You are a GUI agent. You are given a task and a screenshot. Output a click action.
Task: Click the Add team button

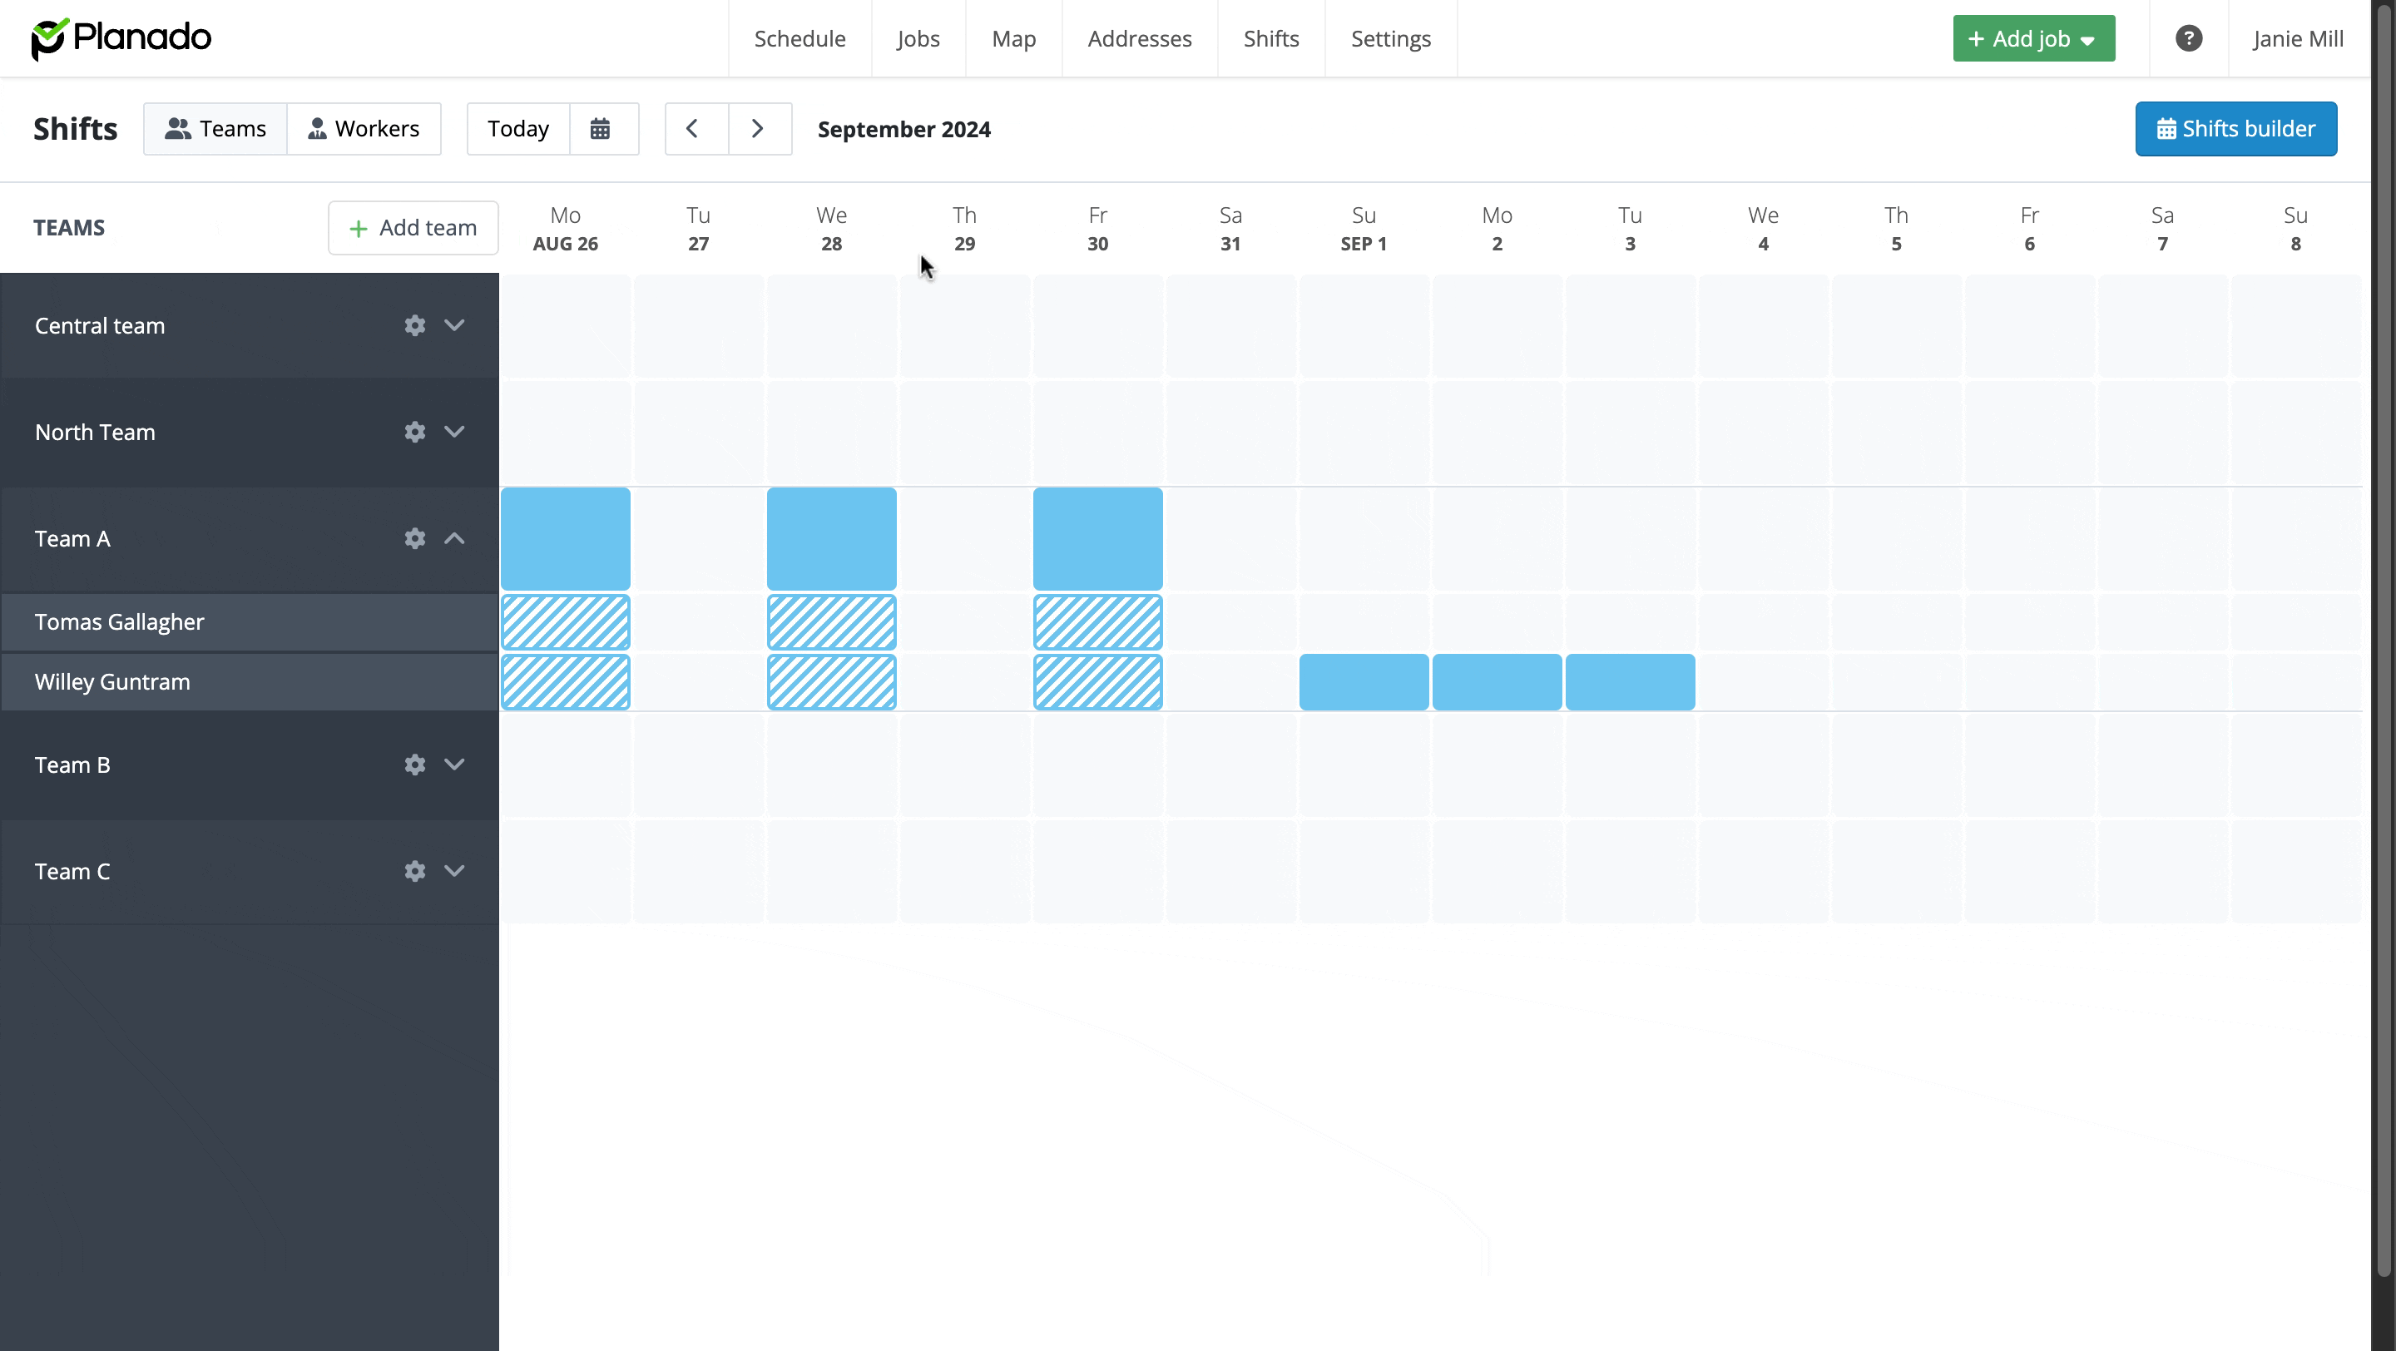413,228
